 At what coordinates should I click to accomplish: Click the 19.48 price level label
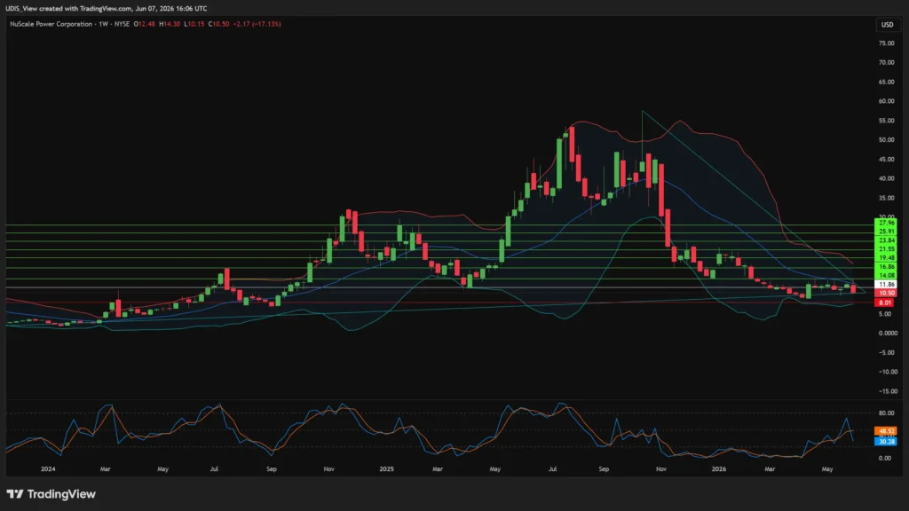pyautogui.click(x=886, y=258)
